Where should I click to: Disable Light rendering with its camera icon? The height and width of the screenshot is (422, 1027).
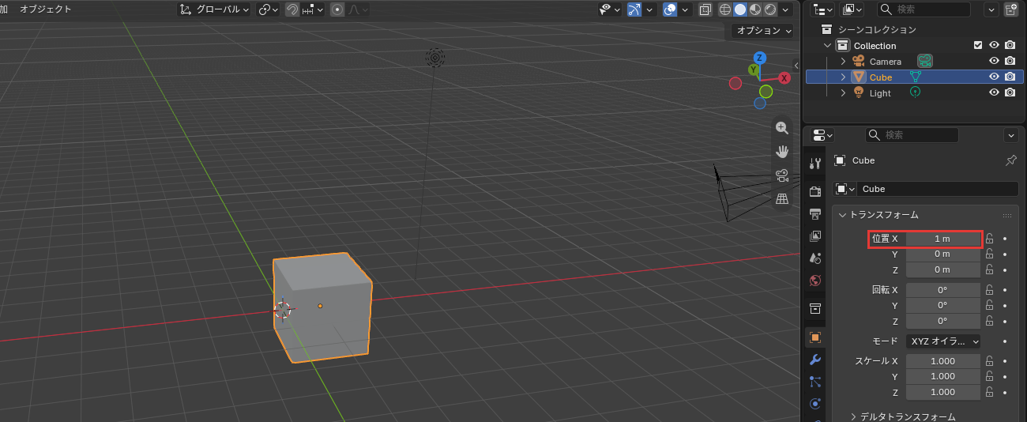(1010, 92)
